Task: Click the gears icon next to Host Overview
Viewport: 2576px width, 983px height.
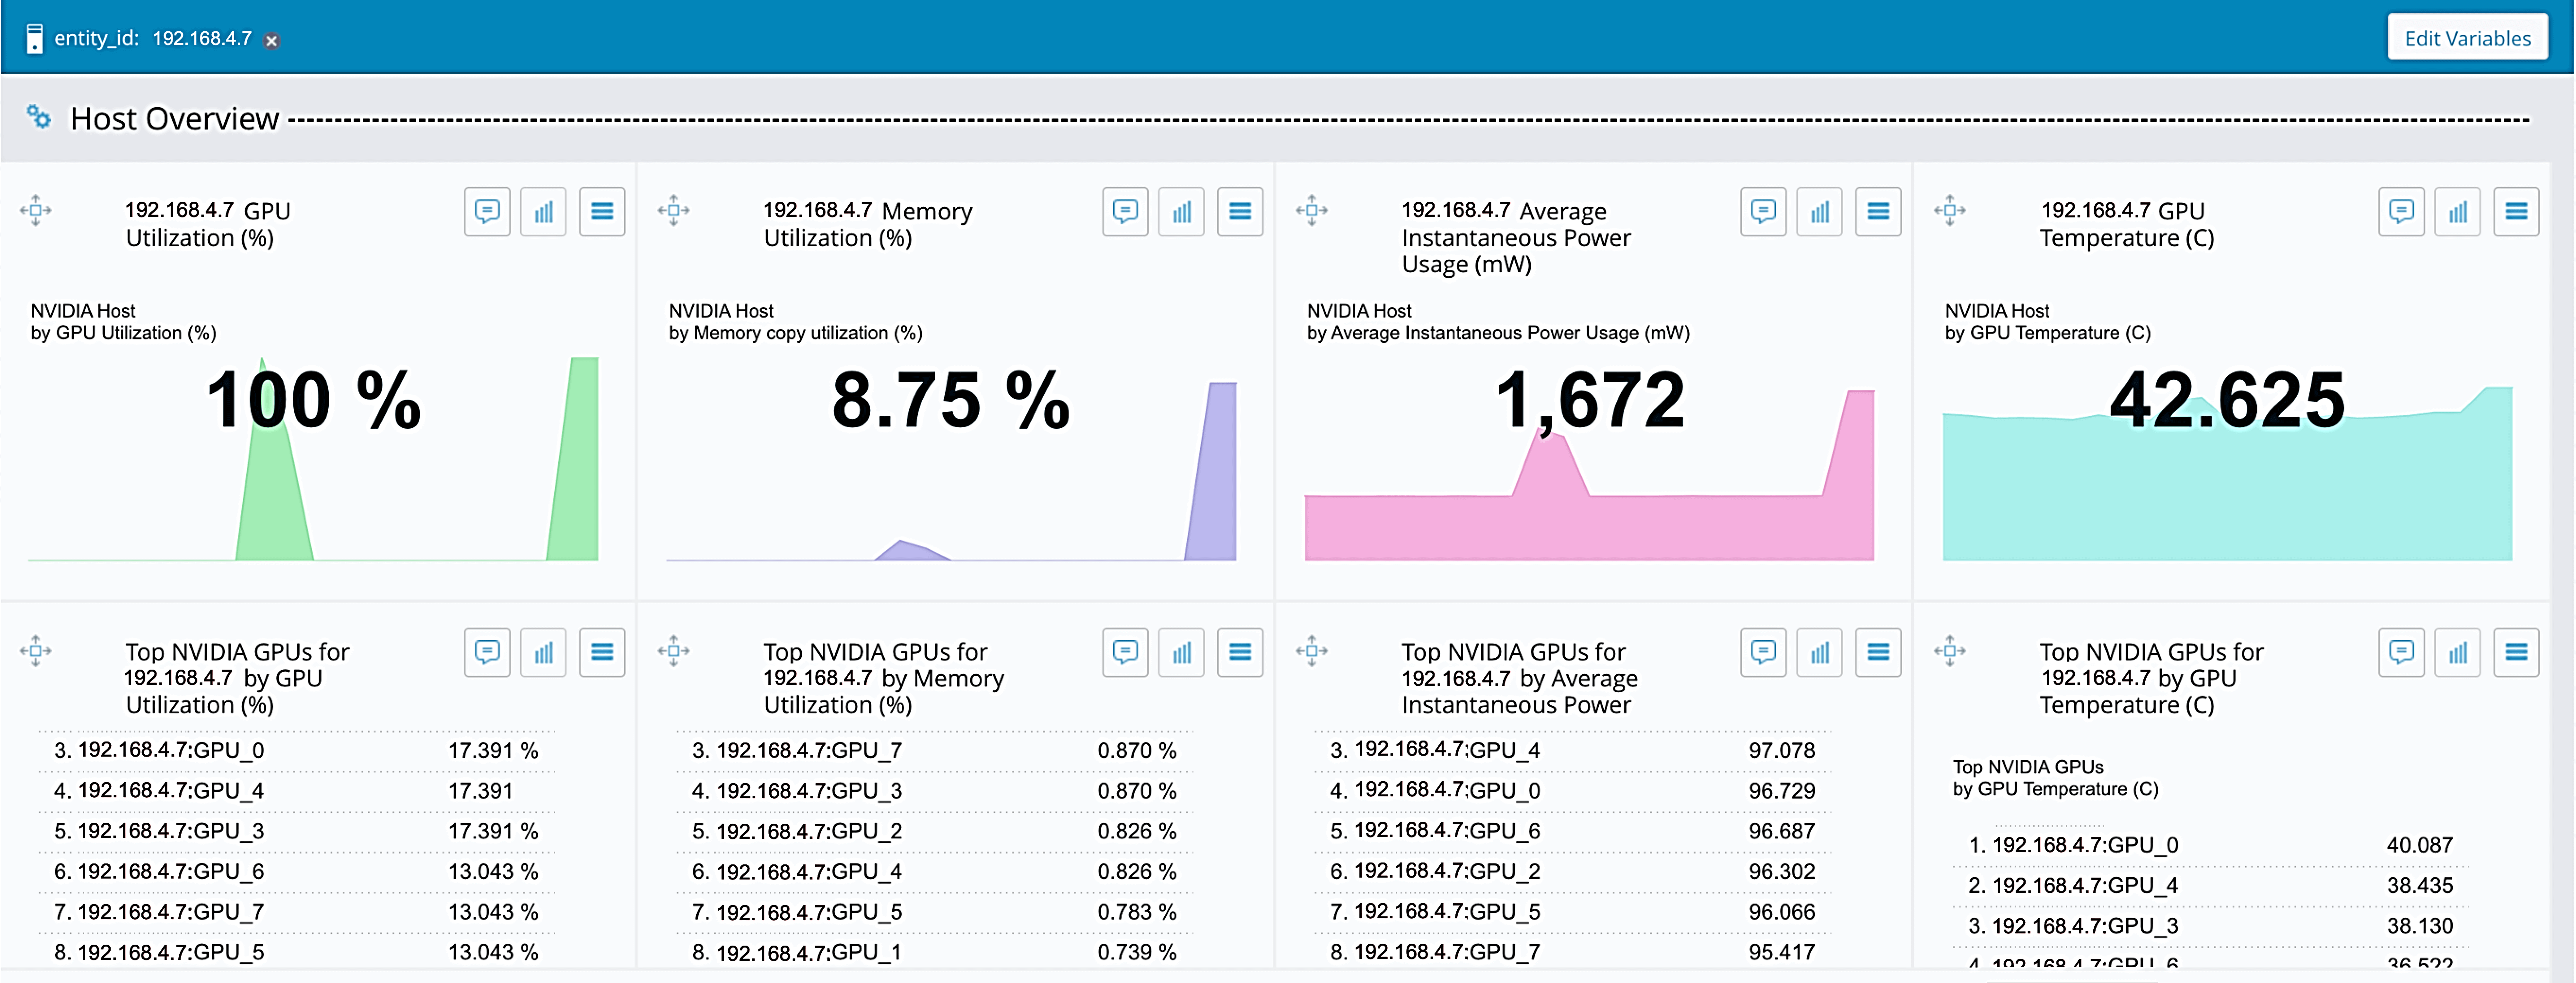Action: 38,117
